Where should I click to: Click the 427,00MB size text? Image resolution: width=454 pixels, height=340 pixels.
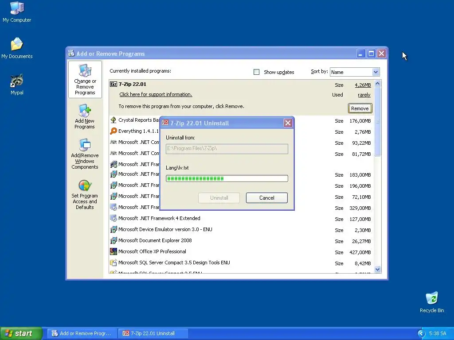point(360,252)
